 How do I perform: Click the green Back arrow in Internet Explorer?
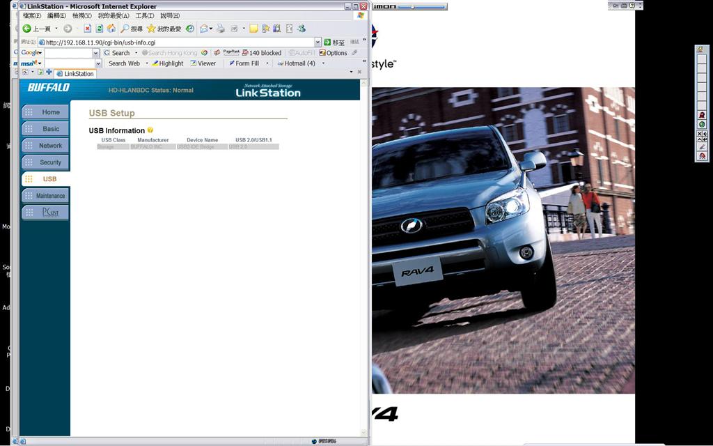(27, 29)
